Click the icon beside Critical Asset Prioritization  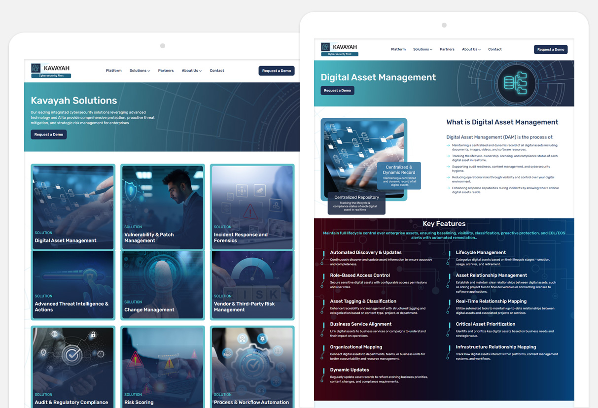(x=449, y=328)
